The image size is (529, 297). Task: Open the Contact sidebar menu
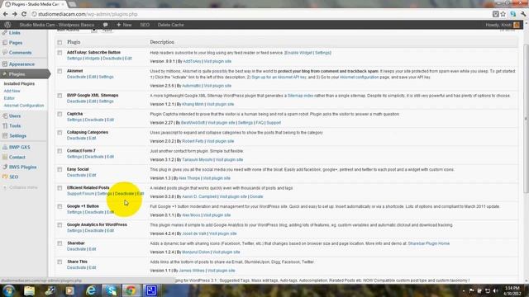click(x=17, y=158)
